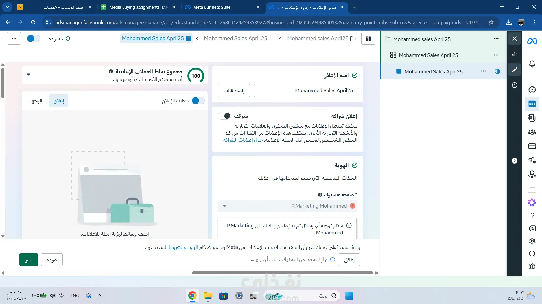Select the pencil edit panel icon

click(x=515, y=70)
